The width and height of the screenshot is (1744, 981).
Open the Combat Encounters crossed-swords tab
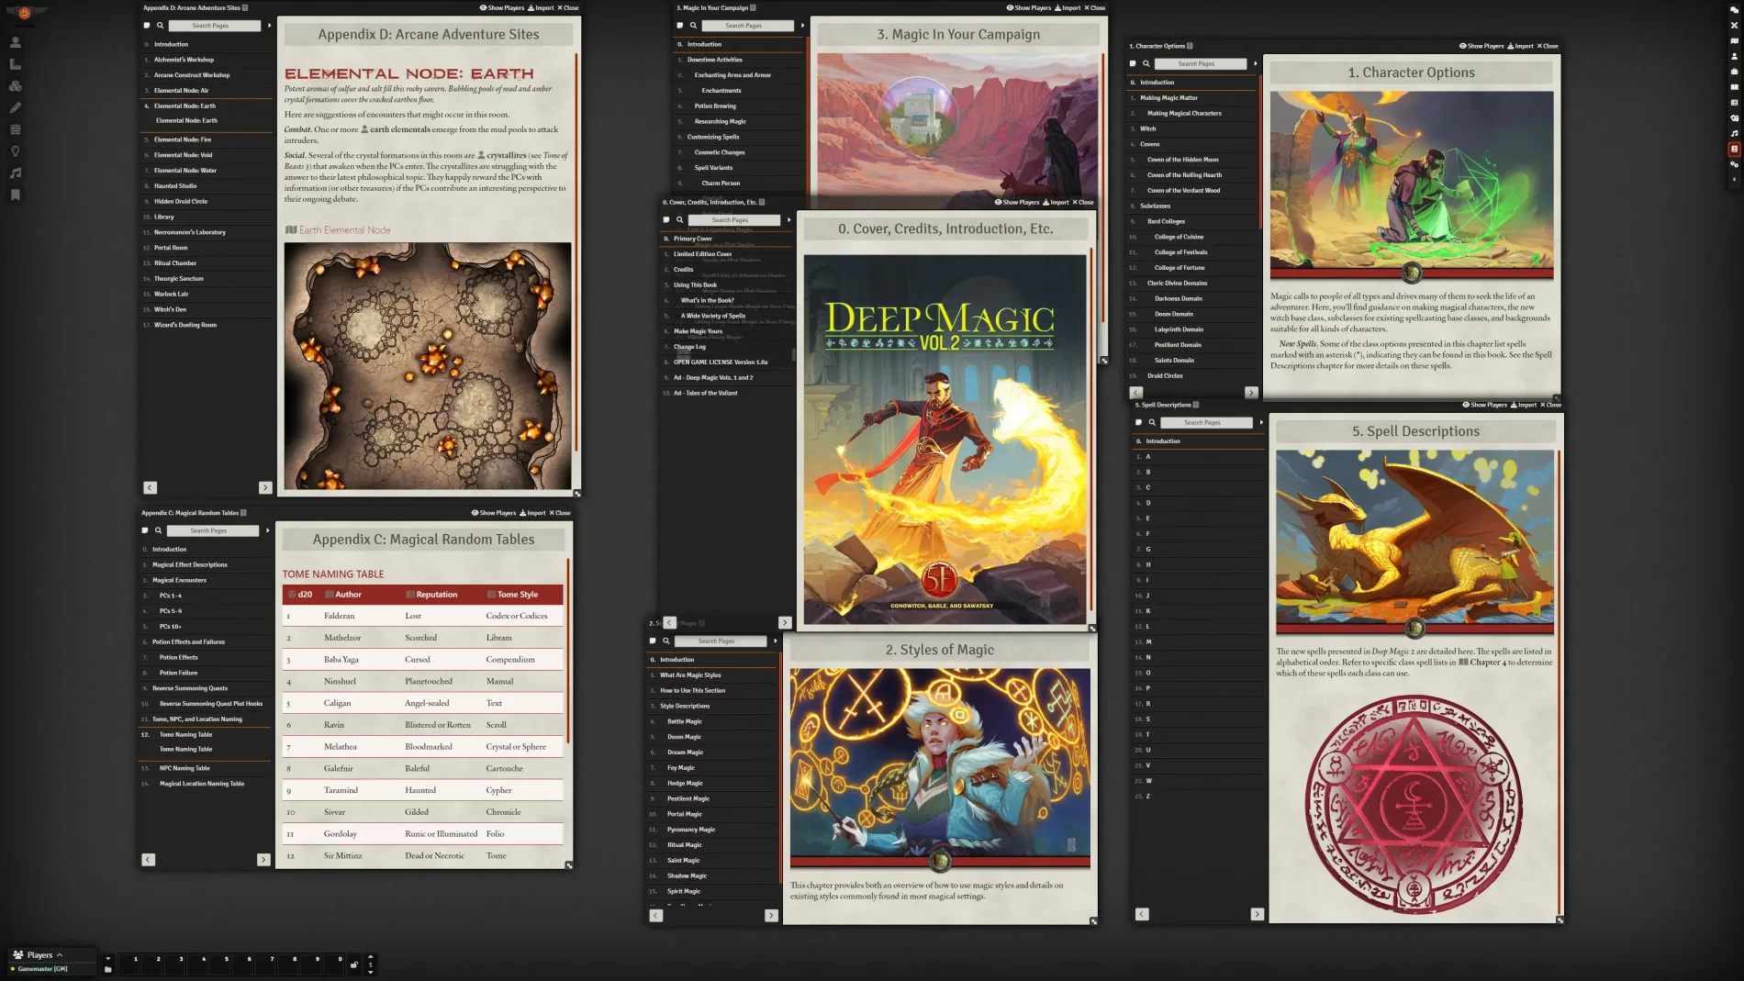pyautogui.click(x=1734, y=25)
